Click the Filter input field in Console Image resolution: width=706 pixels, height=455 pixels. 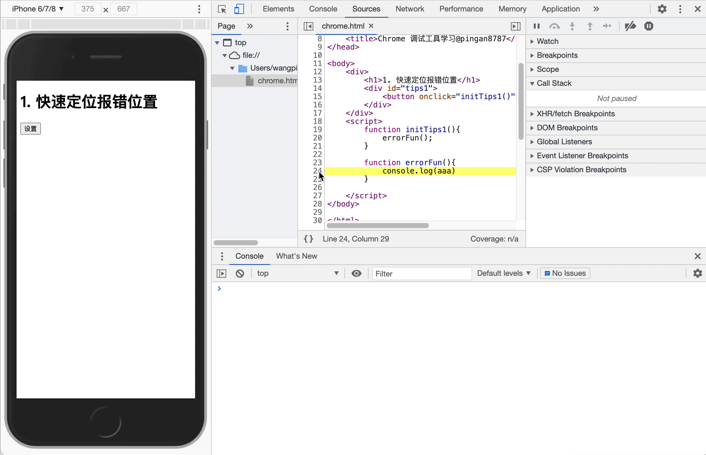coord(421,273)
